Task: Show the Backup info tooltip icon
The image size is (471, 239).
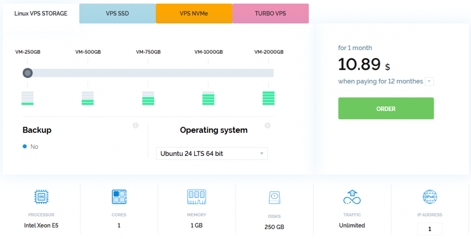Action: (136, 126)
